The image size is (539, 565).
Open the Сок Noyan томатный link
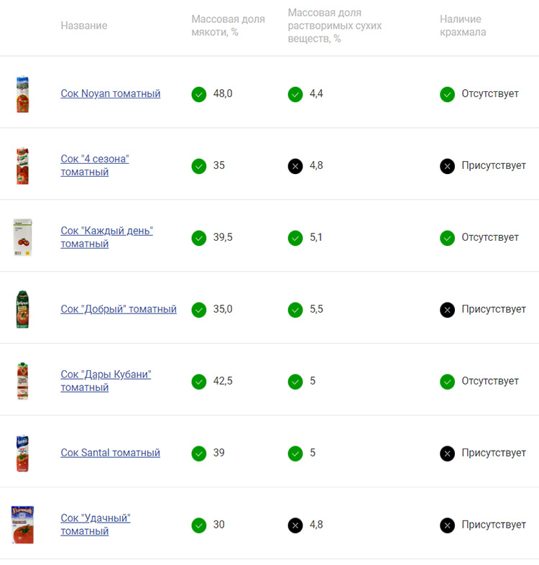click(111, 93)
